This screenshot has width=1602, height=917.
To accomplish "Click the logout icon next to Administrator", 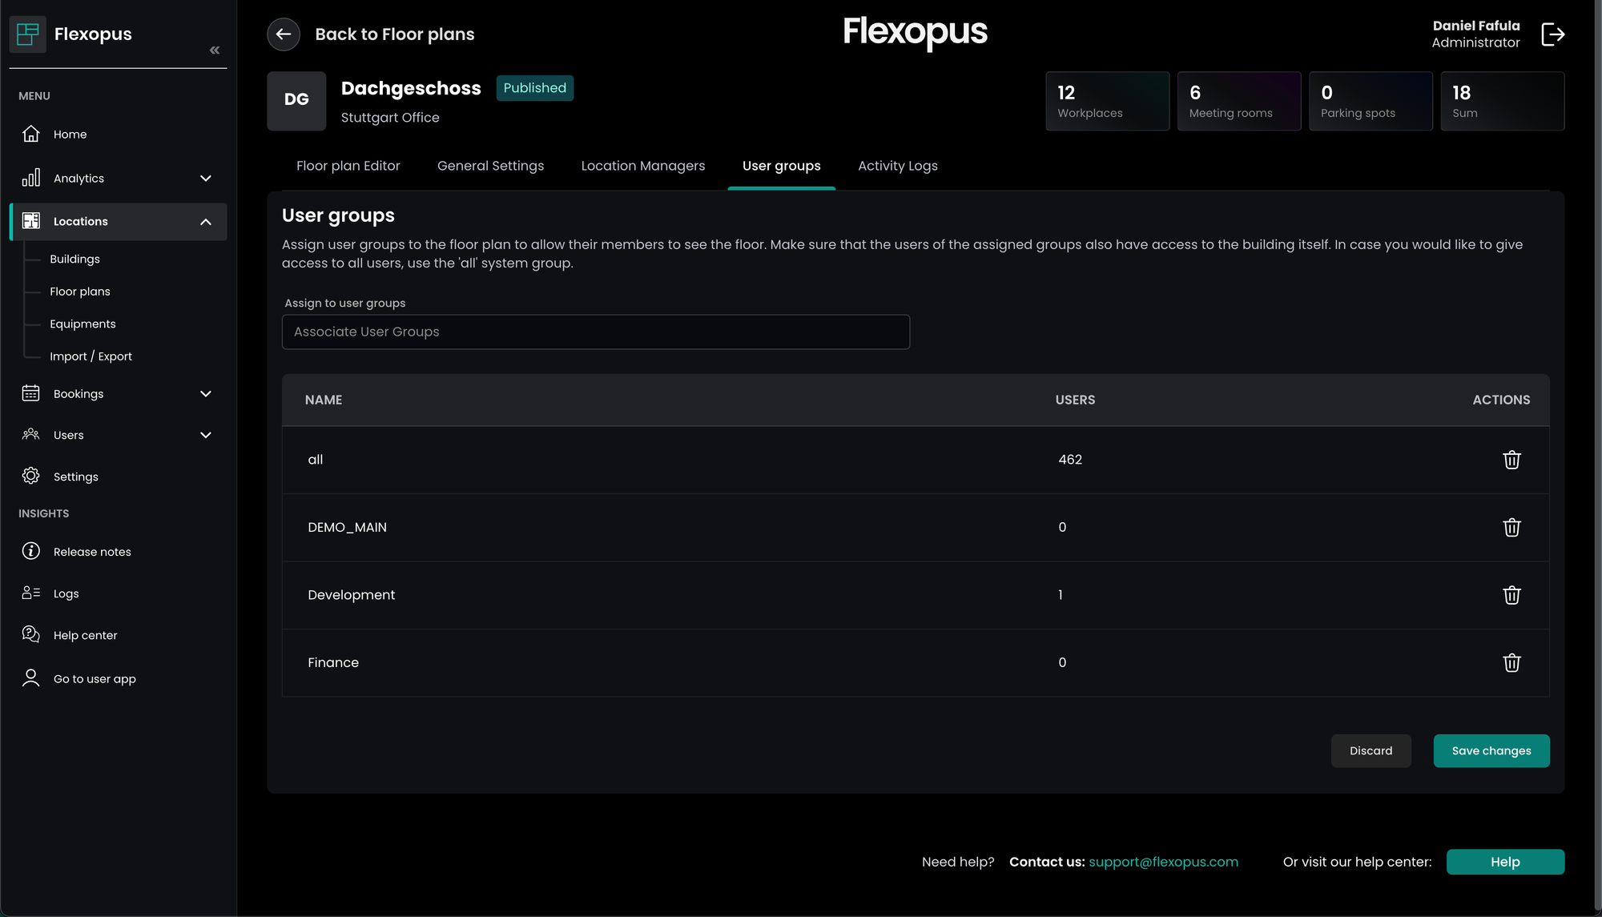I will tap(1552, 34).
